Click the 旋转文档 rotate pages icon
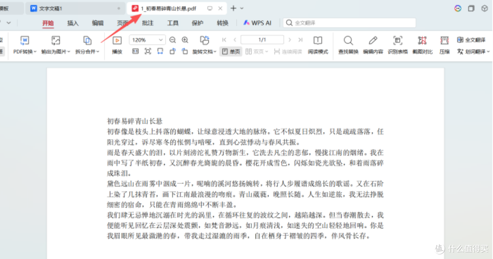 click(205, 40)
